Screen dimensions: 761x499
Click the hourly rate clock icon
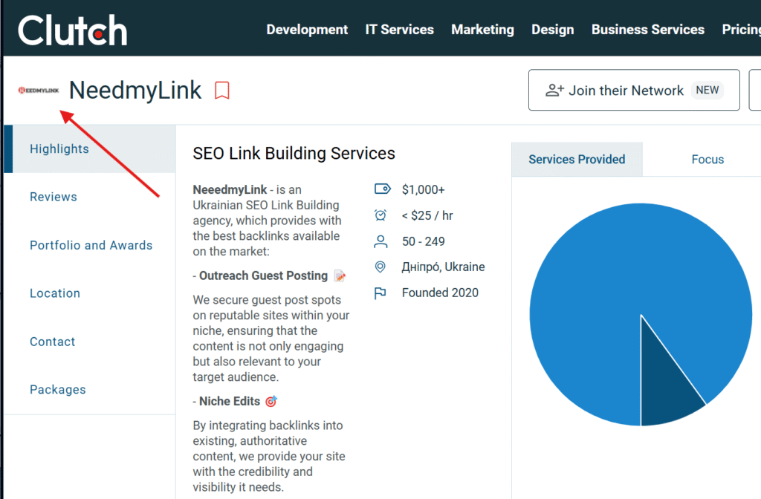click(381, 215)
